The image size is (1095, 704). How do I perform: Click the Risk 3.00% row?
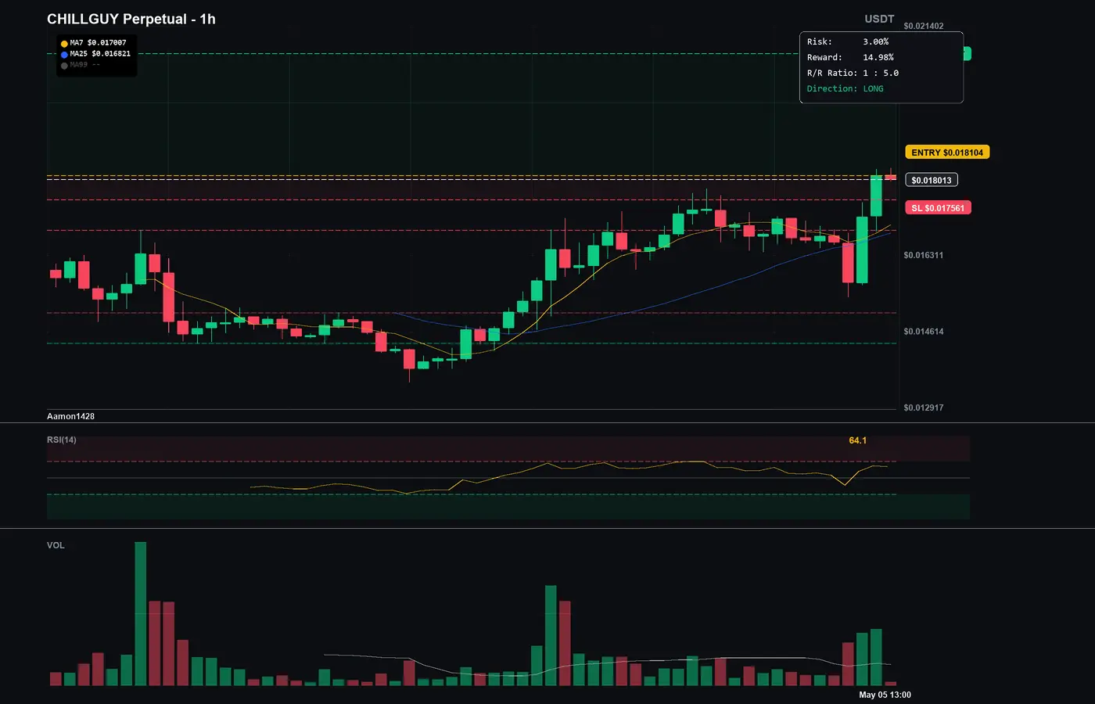(x=848, y=42)
